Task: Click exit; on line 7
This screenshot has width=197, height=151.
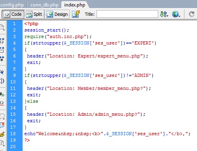Action: pos(34,62)
